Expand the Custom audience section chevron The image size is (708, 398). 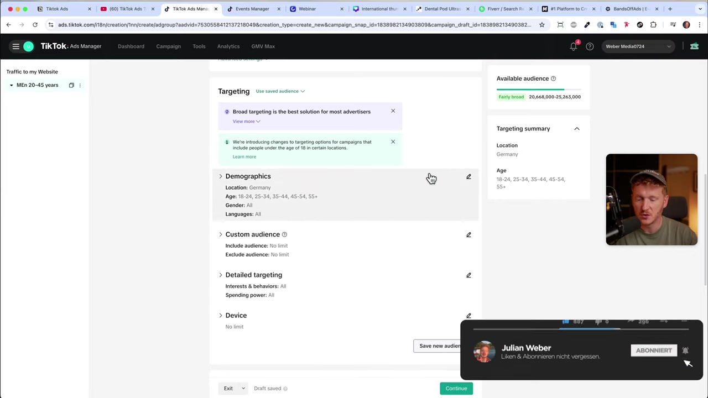tap(220, 234)
